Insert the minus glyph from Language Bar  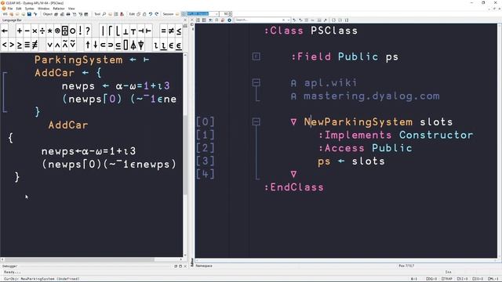coord(27,31)
